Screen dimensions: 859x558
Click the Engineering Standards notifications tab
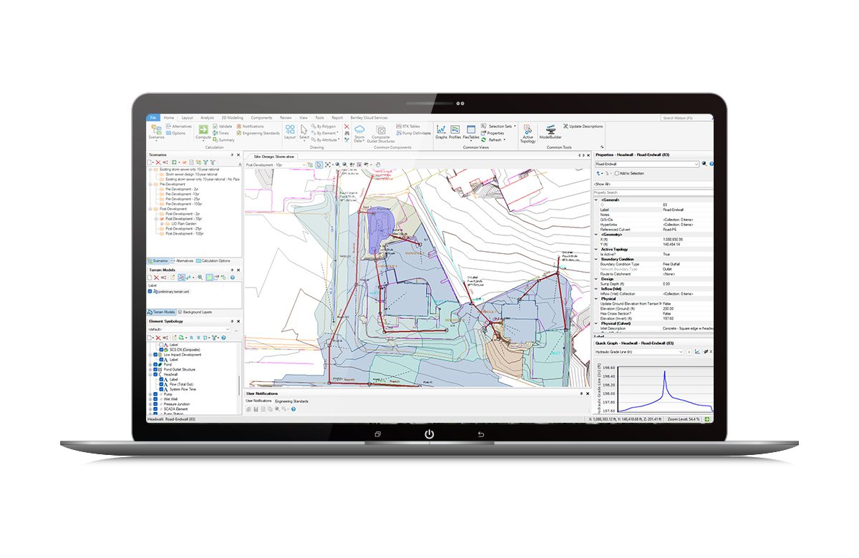291,401
